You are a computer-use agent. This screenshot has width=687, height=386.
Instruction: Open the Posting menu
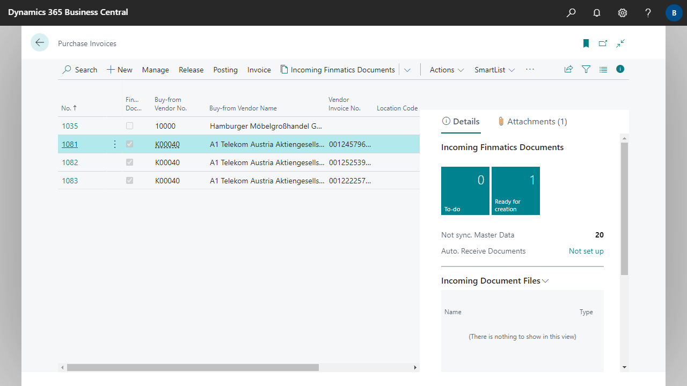pyautogui.click(x=225, y=70)
